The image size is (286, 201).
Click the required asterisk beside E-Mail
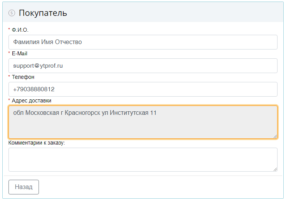pyautogui.click(x=9, y=53)
